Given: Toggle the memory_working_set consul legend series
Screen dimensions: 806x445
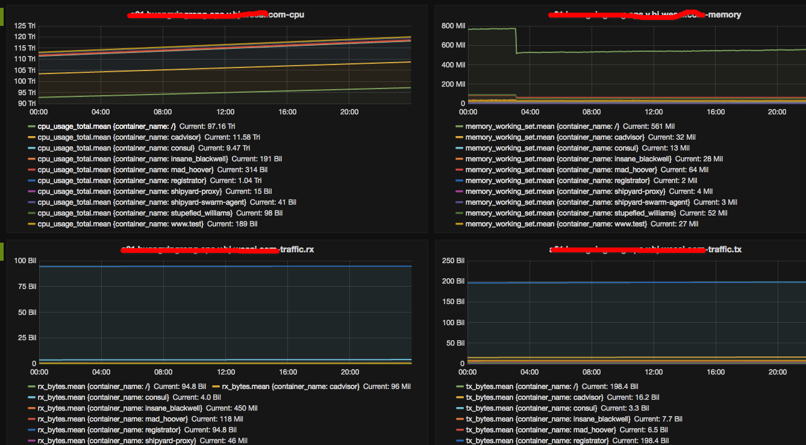Looking at the screenshot, I should [x=541, y=148].
